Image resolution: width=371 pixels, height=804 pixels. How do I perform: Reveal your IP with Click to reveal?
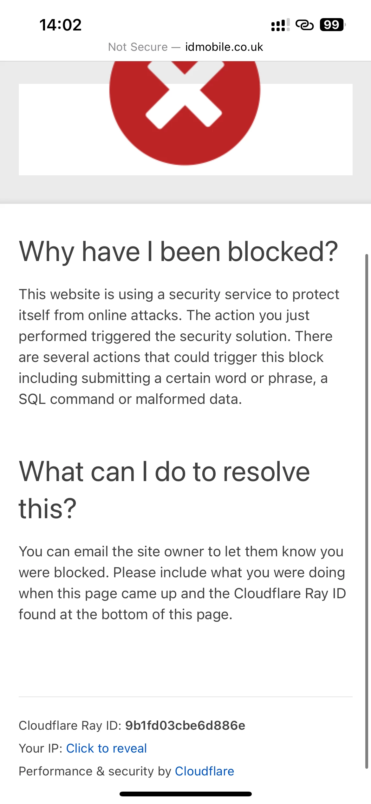coord(106,748)
